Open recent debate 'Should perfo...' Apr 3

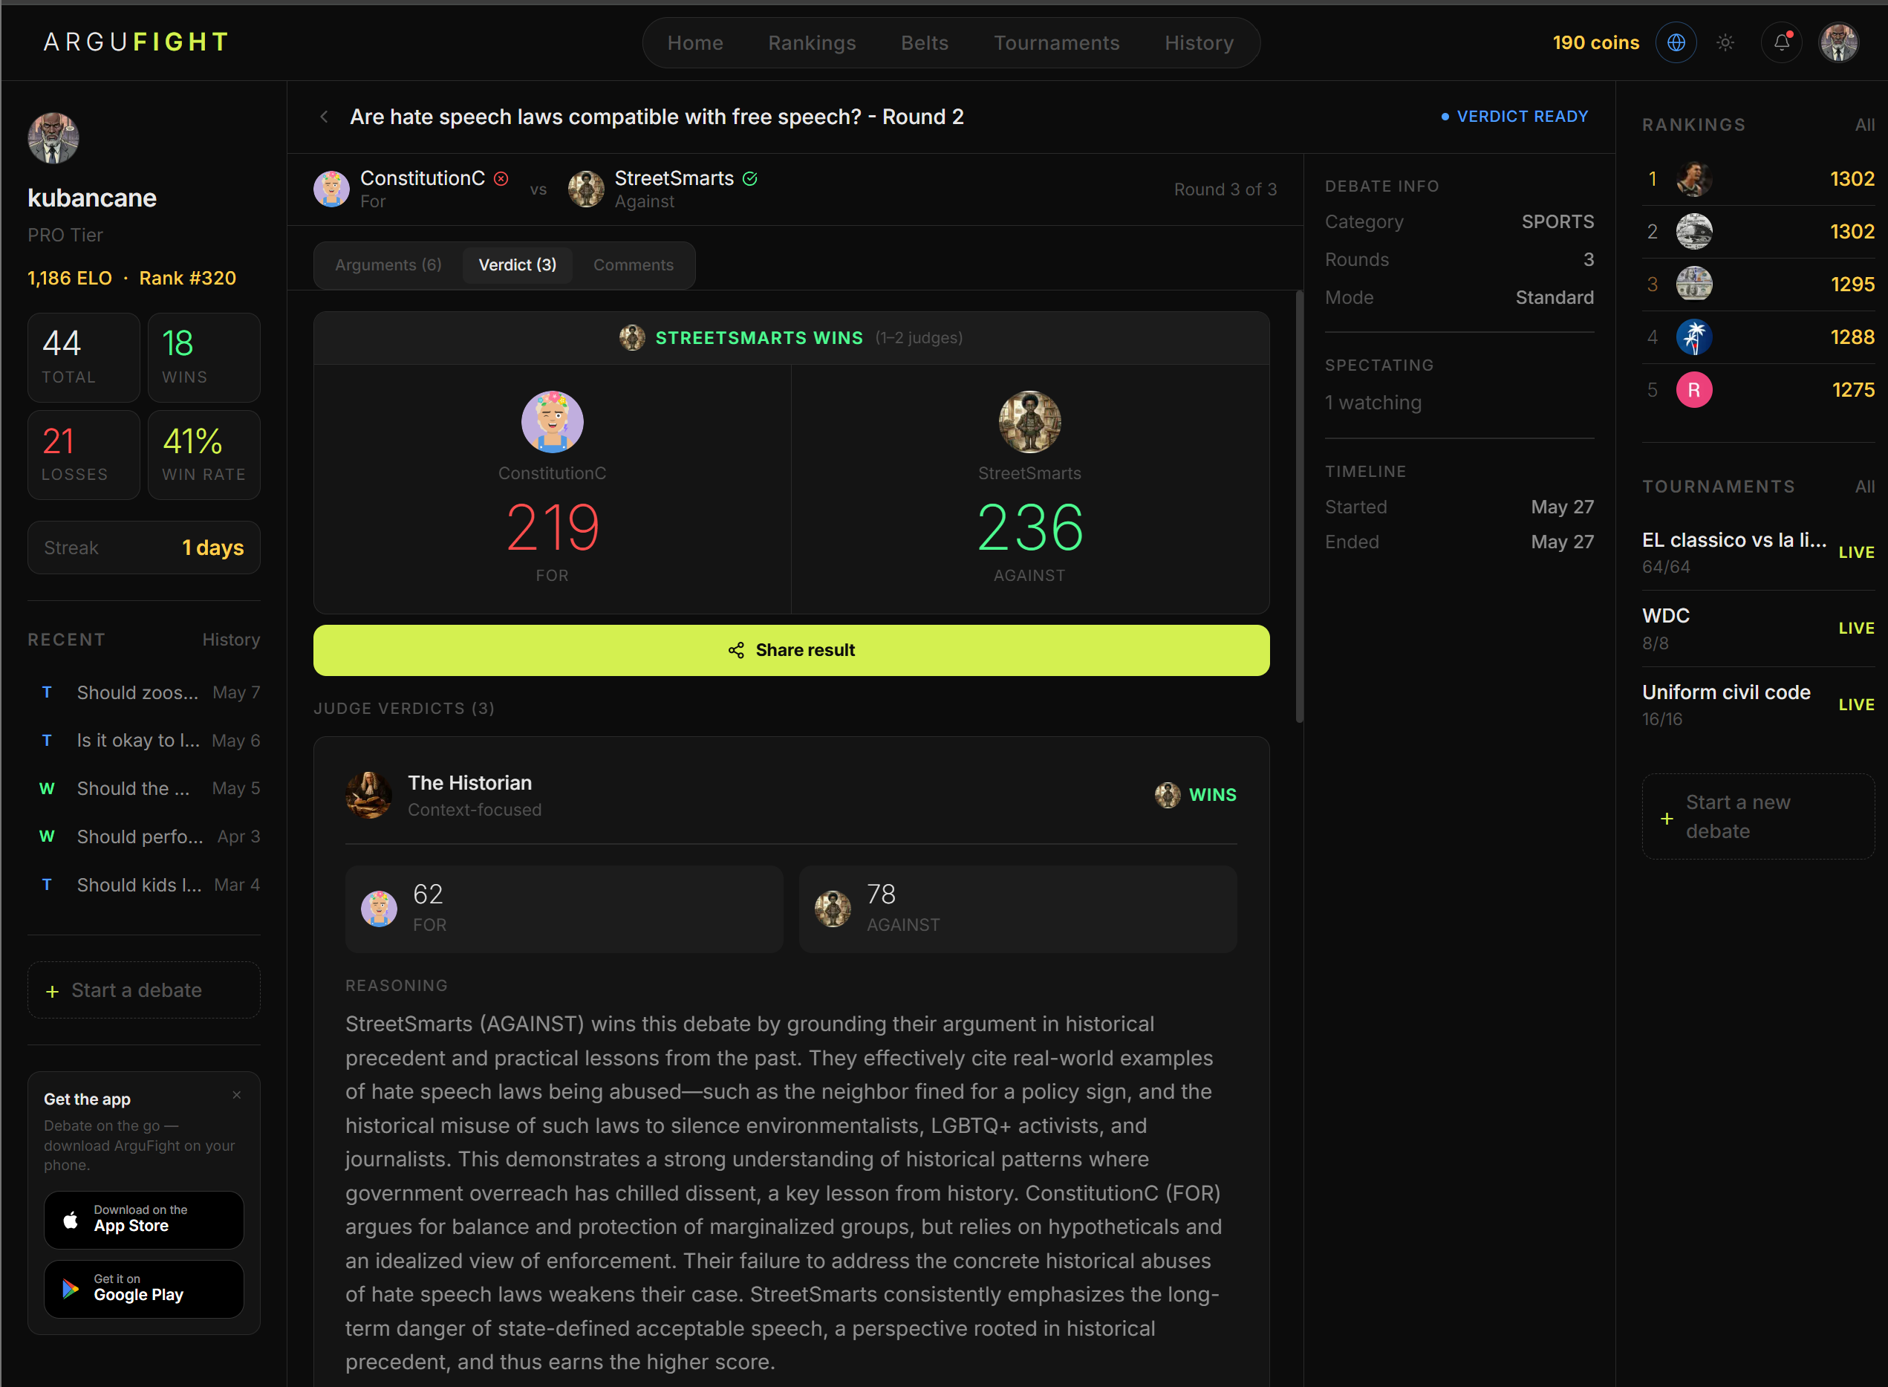click(x=143, y=837)
